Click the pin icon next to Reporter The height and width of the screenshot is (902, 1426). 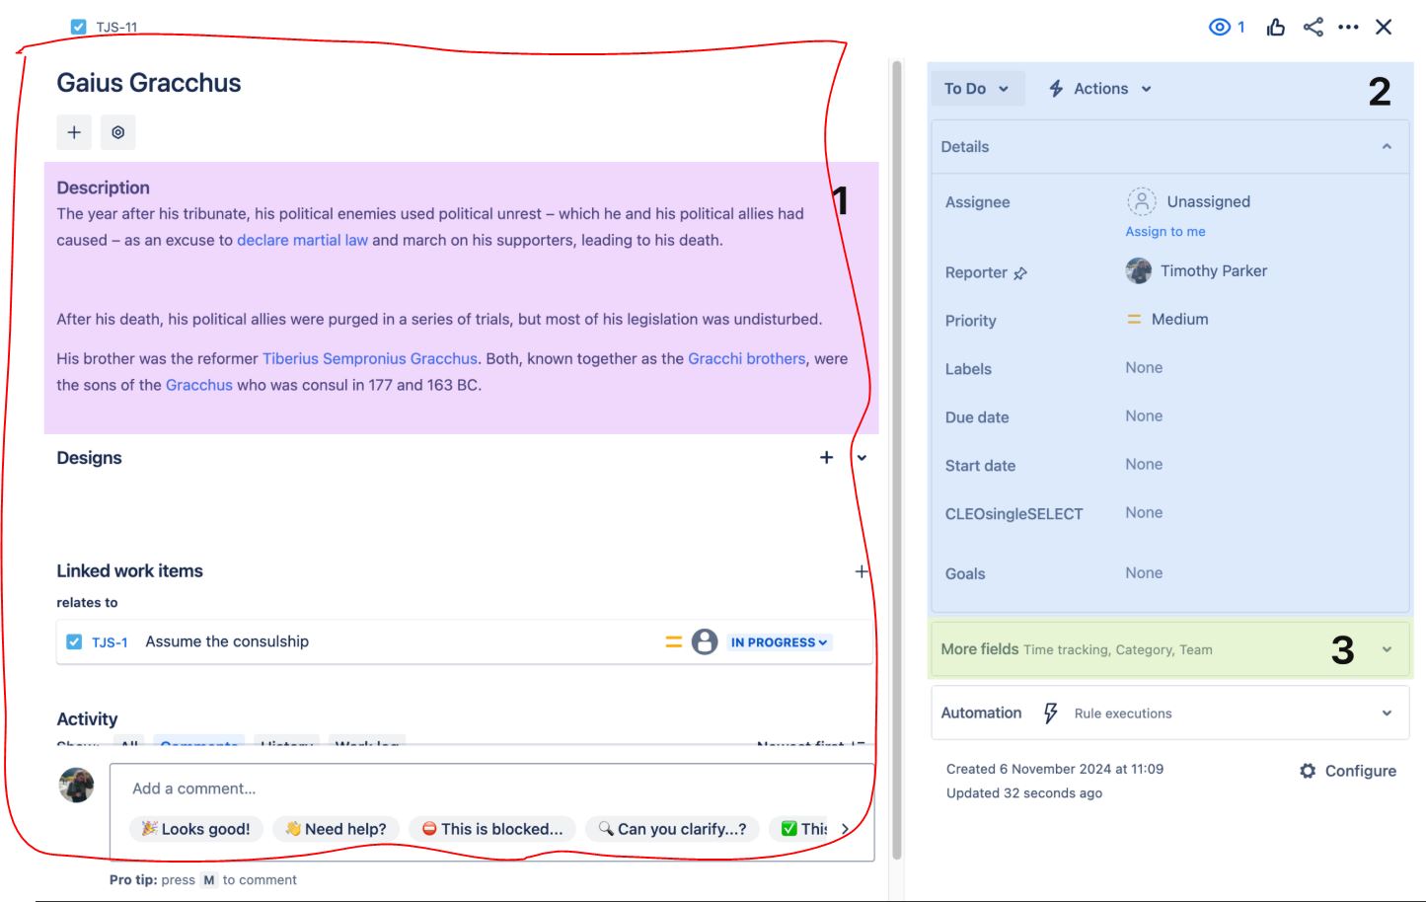tap(1020, 273)
